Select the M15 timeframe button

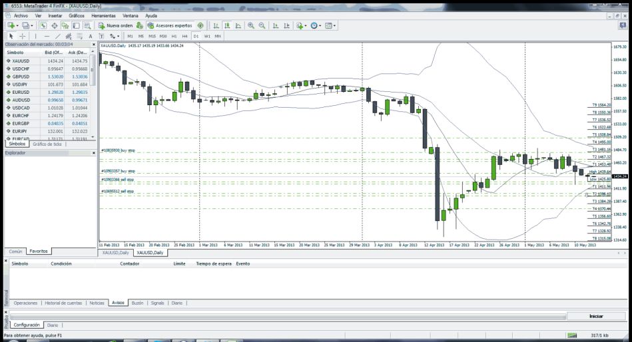(x=152, y=36)
